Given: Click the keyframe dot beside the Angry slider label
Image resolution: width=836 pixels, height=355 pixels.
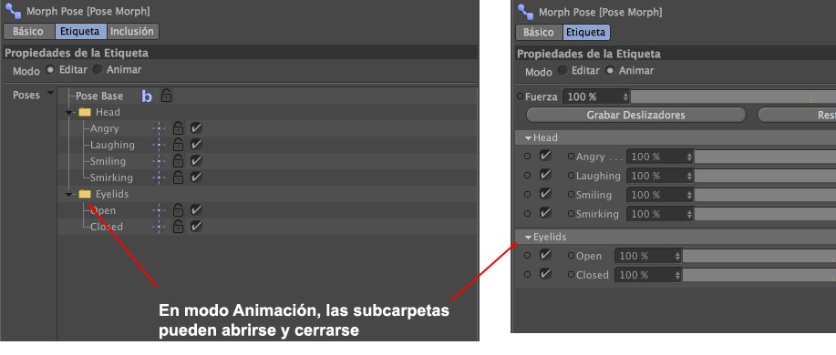Looking at the screenshot, I should click(x=571, y=157).
